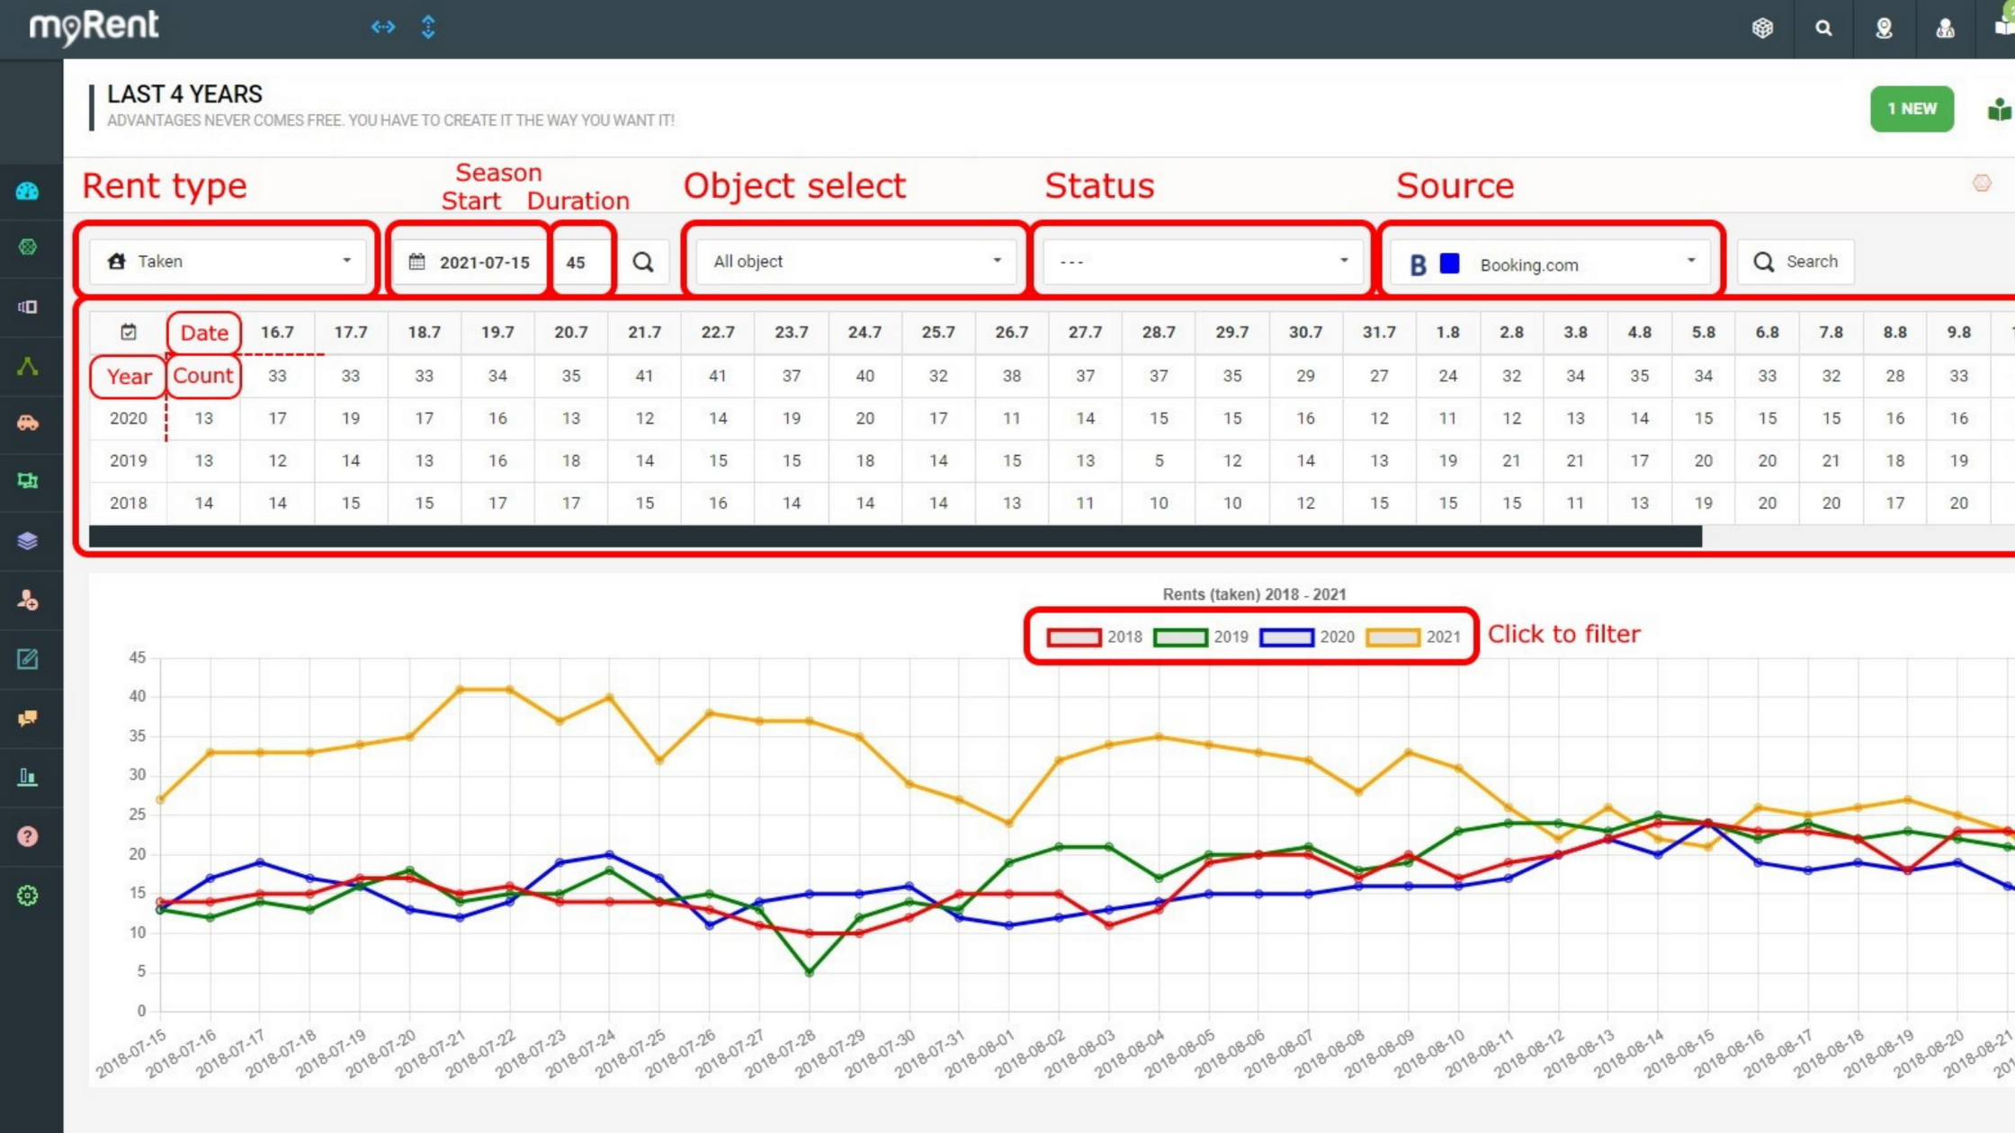Click the Search button
The image size is (2015, 1133).
tap(1796, 262)
